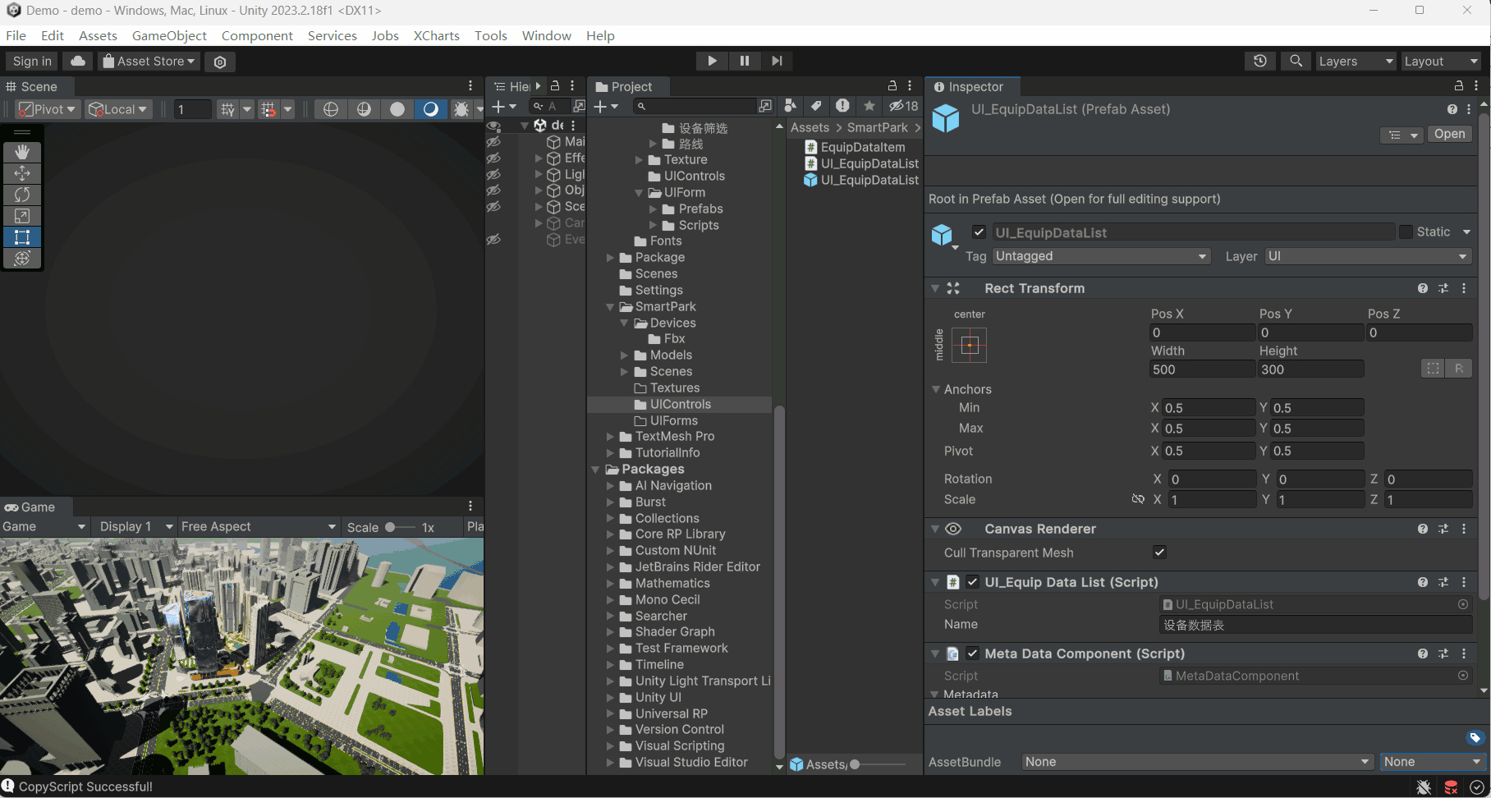The height and width of the screenshot is (798, 1491).
Task: Click the cloud services icon
Action: [77, 61]
